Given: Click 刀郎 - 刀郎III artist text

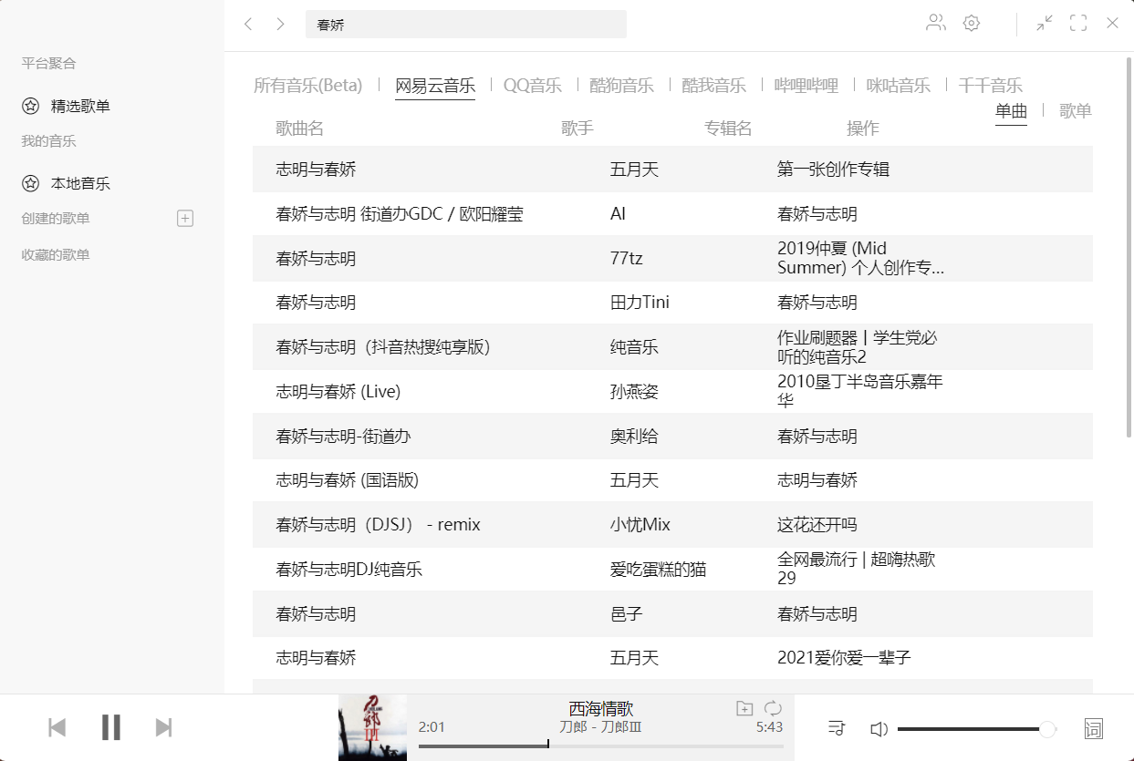Looking at the screenshot, I should click(601, 727).
